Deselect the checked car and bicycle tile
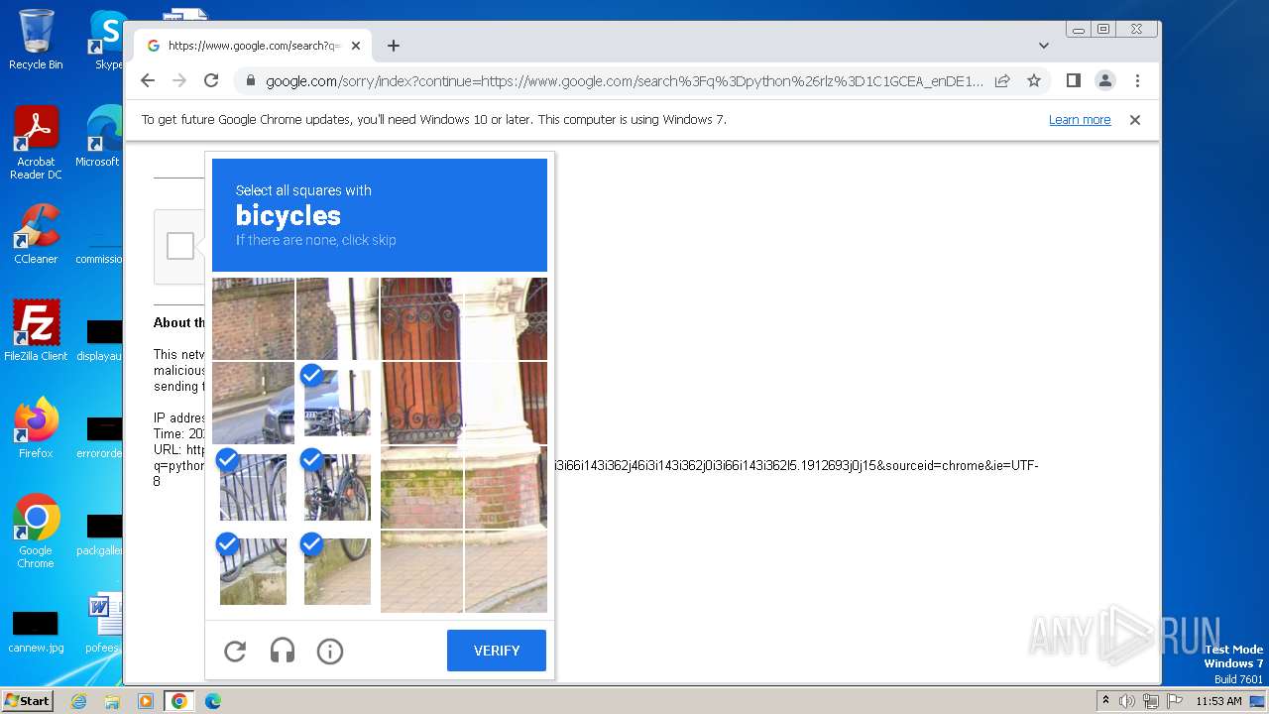 (x=337, y=403)
